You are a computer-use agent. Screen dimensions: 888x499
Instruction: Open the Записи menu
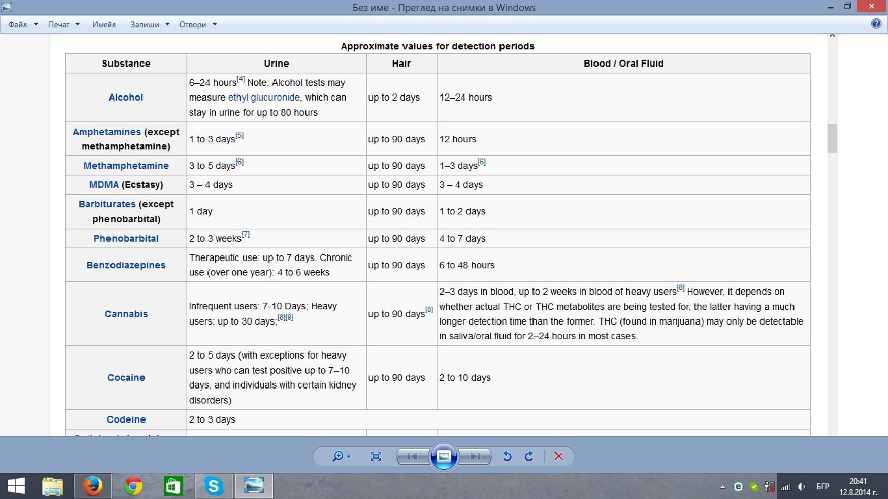[149, 25]
